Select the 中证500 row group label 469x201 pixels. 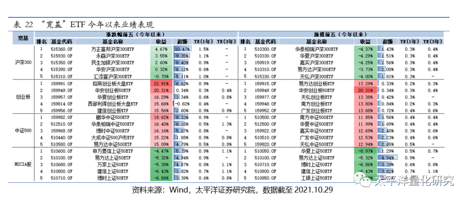click(x=23, y=131)
